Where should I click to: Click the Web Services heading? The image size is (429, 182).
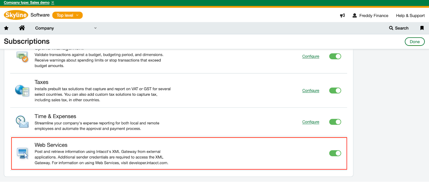[x=51, y=145]
